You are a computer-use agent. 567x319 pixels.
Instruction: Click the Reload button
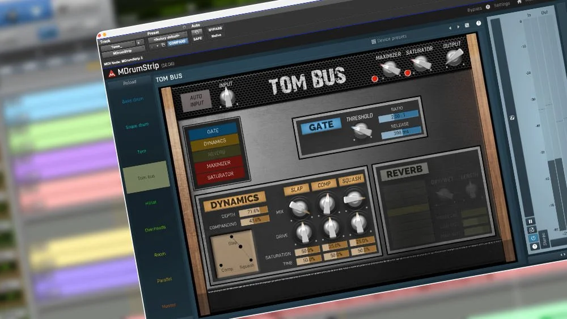(129, 82)
